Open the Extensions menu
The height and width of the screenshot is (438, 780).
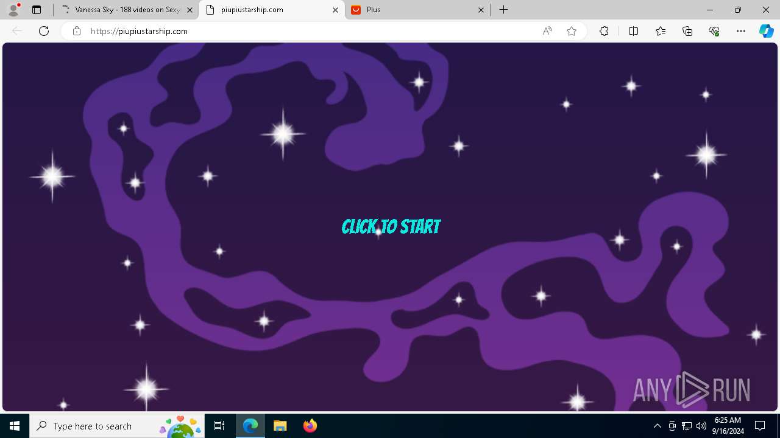coord(604,31)
